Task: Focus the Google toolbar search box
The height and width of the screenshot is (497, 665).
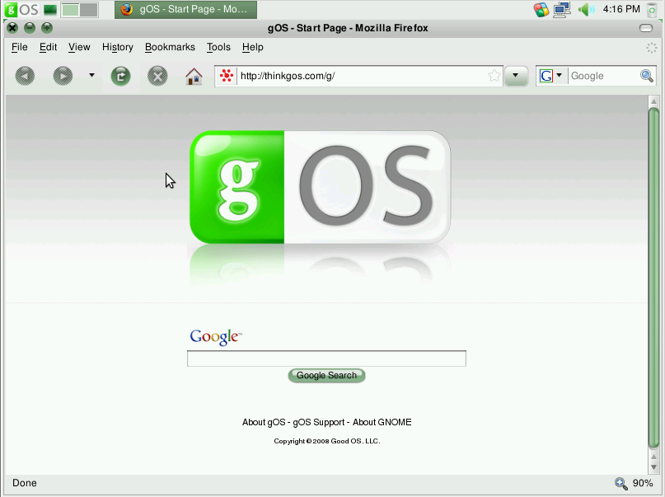Action: (x=604, y=76)
